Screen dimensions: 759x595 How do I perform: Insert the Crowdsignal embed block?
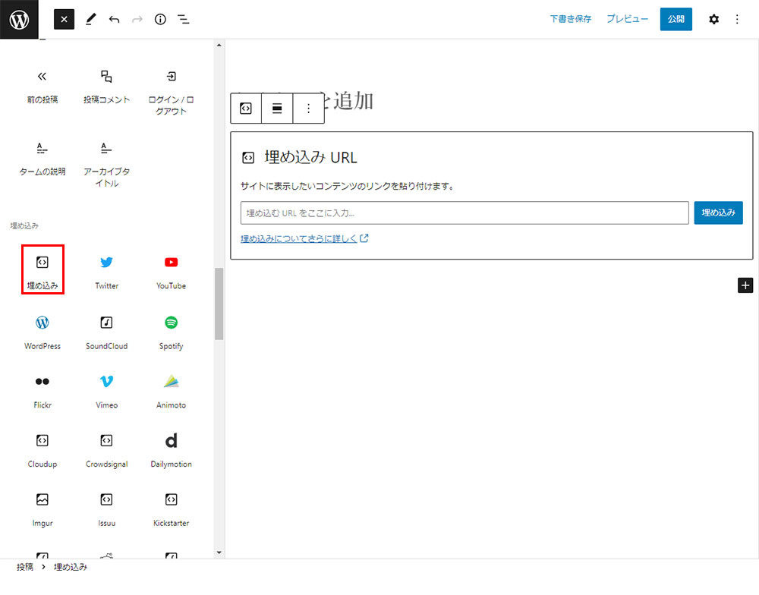[x=106, y=452]
